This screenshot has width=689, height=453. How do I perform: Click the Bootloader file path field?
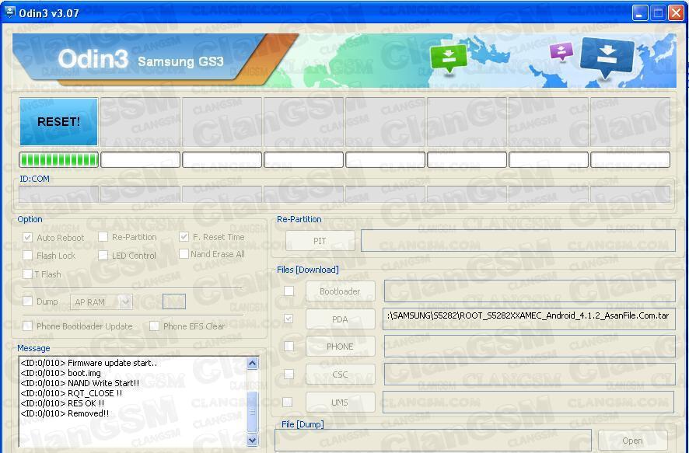point(530,291)
